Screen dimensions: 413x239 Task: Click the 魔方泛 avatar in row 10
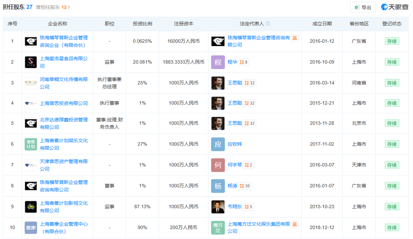tap(218, 228)
